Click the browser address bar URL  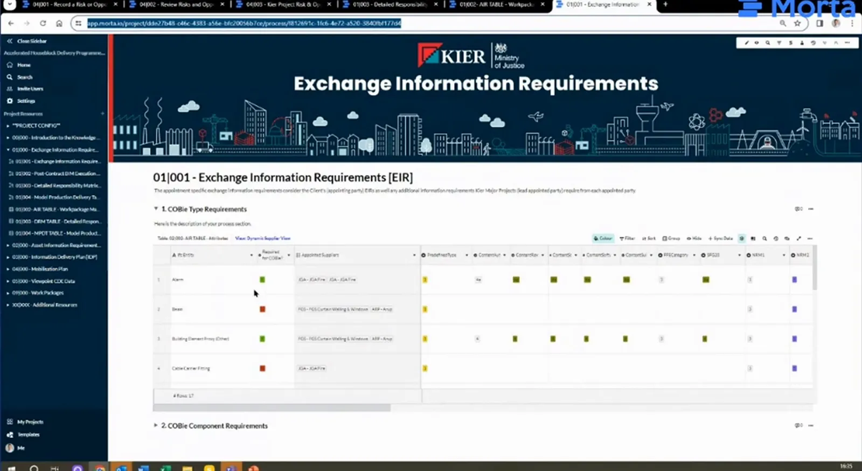[244, 24]
